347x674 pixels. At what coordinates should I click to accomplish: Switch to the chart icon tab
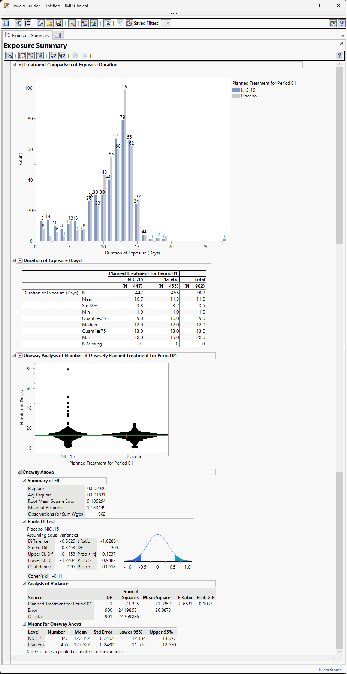click(x=58, y=36)
